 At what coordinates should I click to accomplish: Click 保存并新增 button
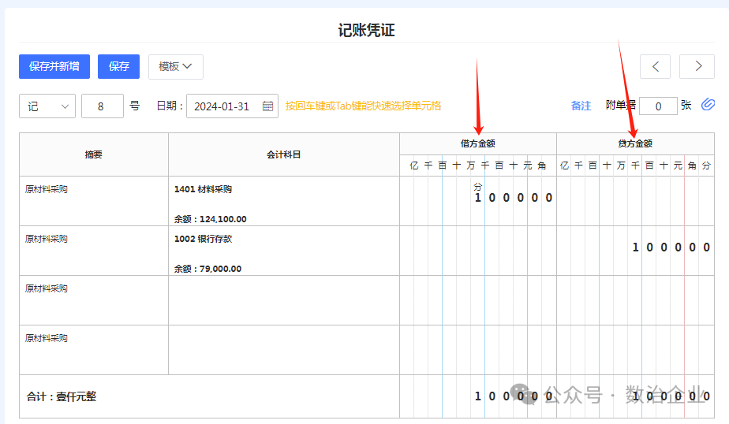[x=54, y=67]
